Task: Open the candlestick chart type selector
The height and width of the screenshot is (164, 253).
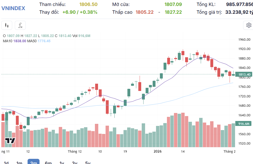Action: [x=7, y=25]
